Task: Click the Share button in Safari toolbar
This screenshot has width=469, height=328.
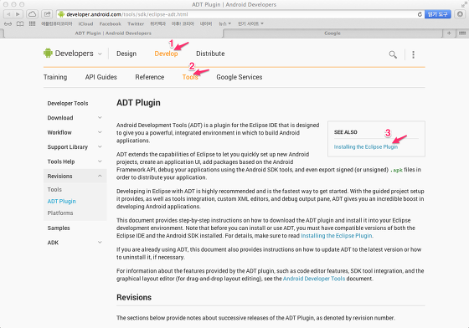Action: pos(47,14)
